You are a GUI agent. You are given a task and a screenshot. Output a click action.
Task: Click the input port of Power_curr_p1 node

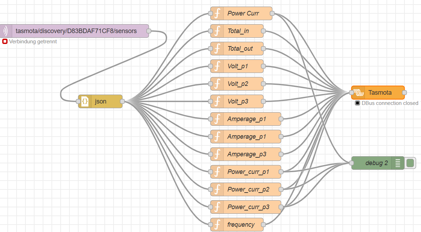[x=210, y=172]
